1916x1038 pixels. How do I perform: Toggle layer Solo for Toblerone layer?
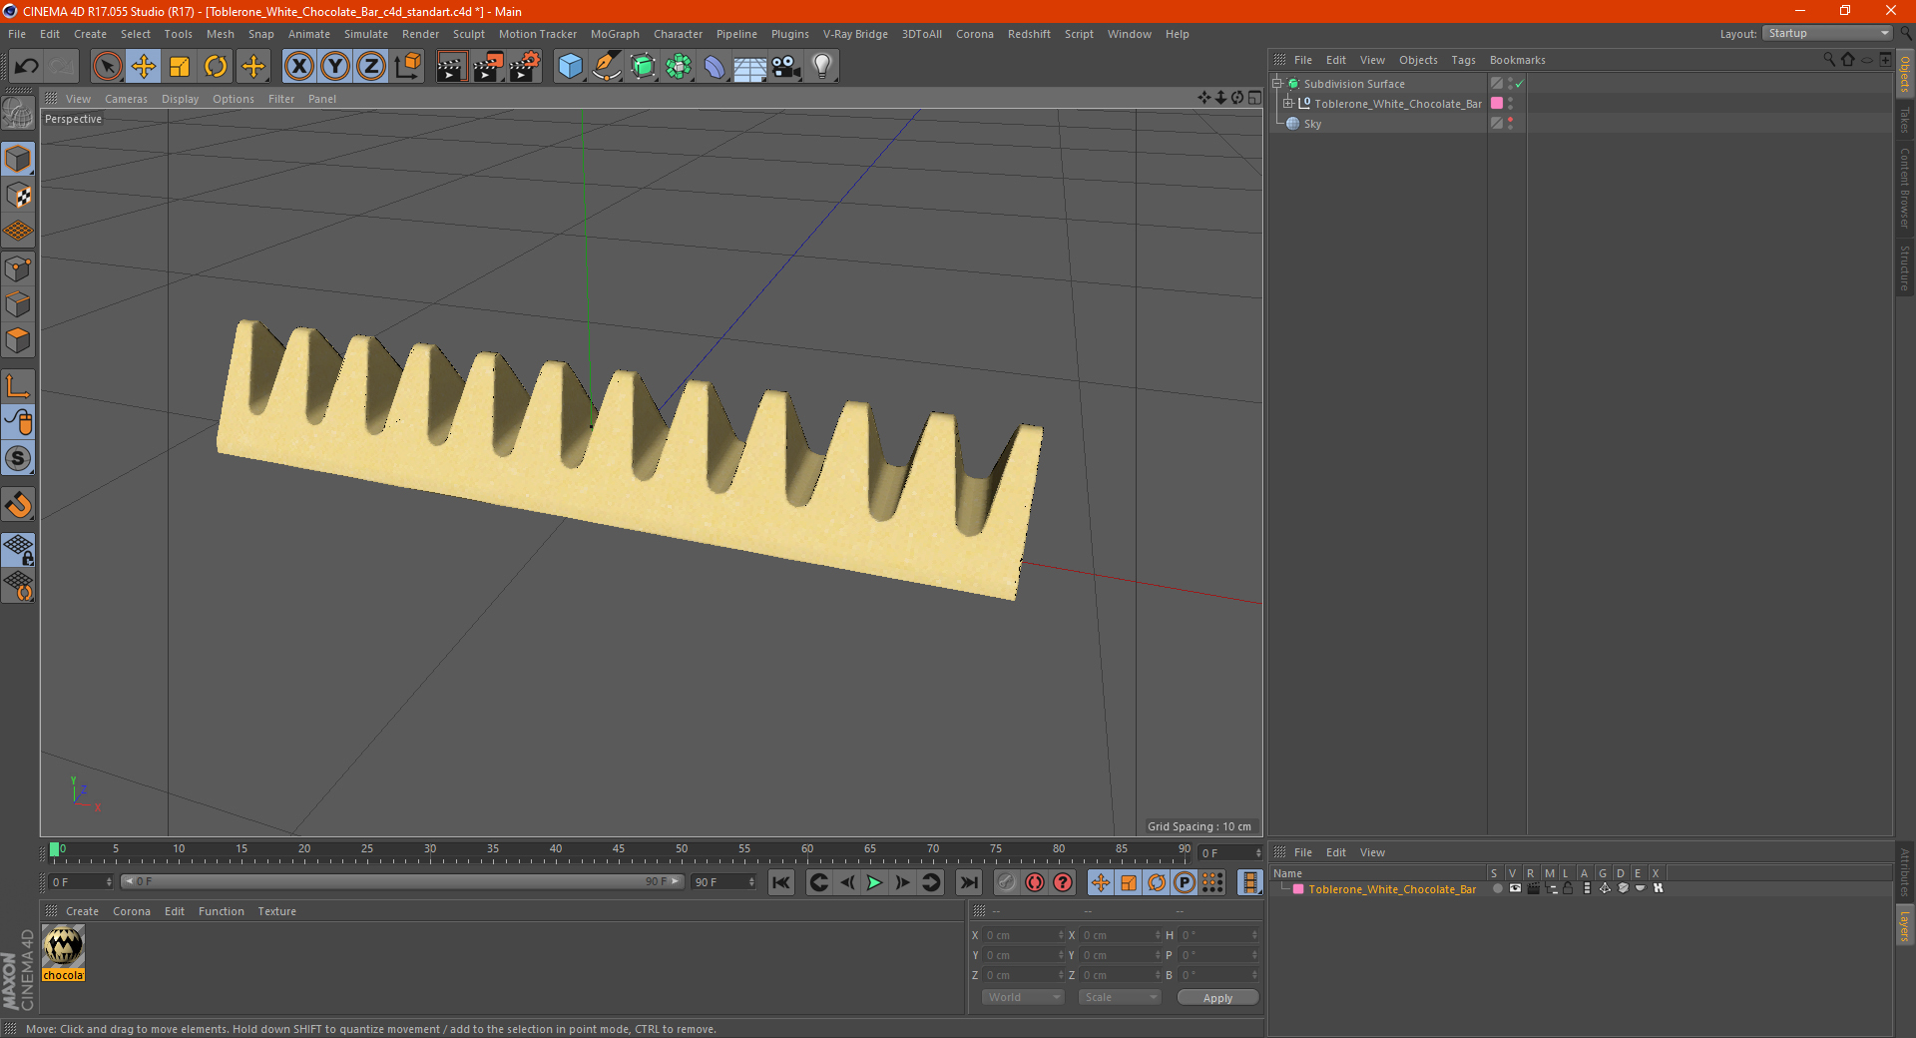tap(1497, 888)
